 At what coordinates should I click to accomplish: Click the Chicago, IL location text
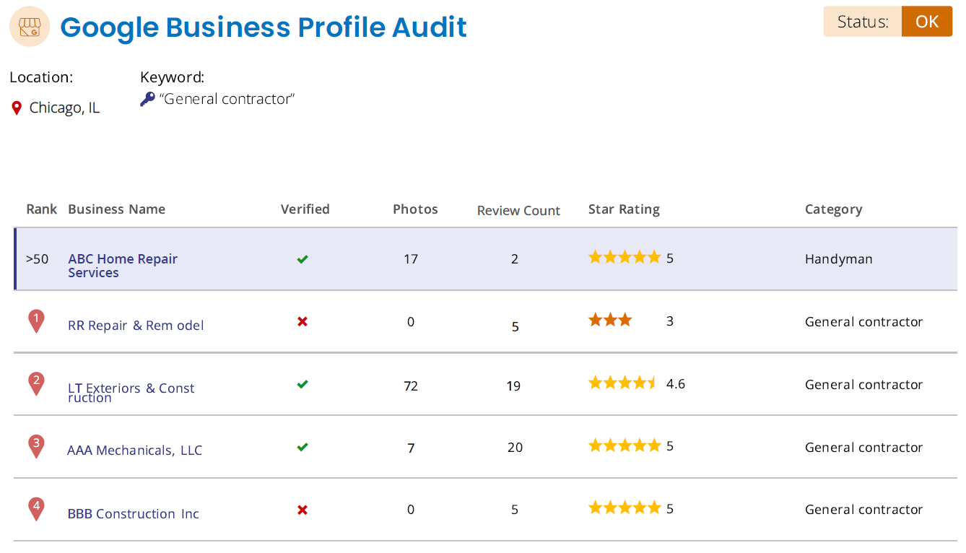64,108
